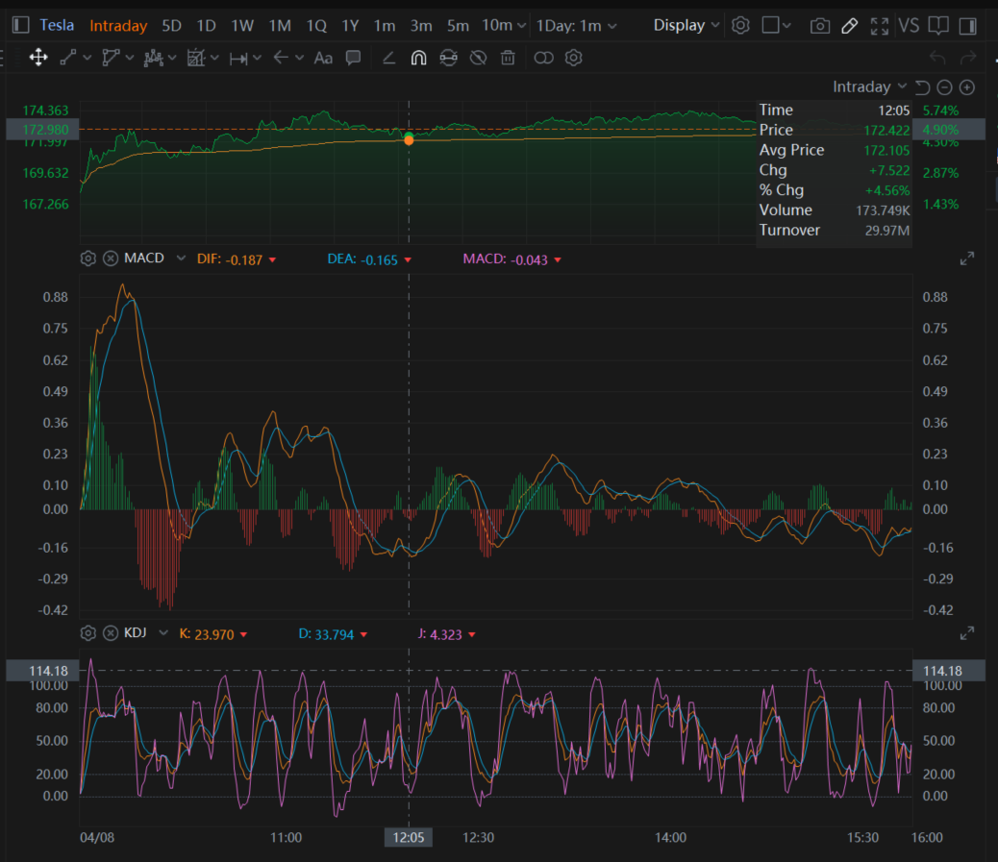Delete drawings with the trash icon

pos(508,58)
